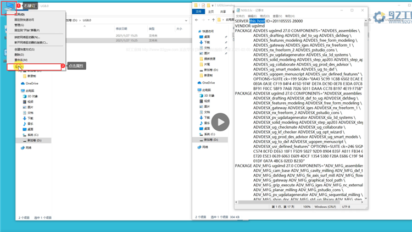Select highlighted 新加卷 (D:) in UGSLicensing Explorer sidebar
Image resolution: width=412 pixels, height=232 pixels.
tap(210, 140)
